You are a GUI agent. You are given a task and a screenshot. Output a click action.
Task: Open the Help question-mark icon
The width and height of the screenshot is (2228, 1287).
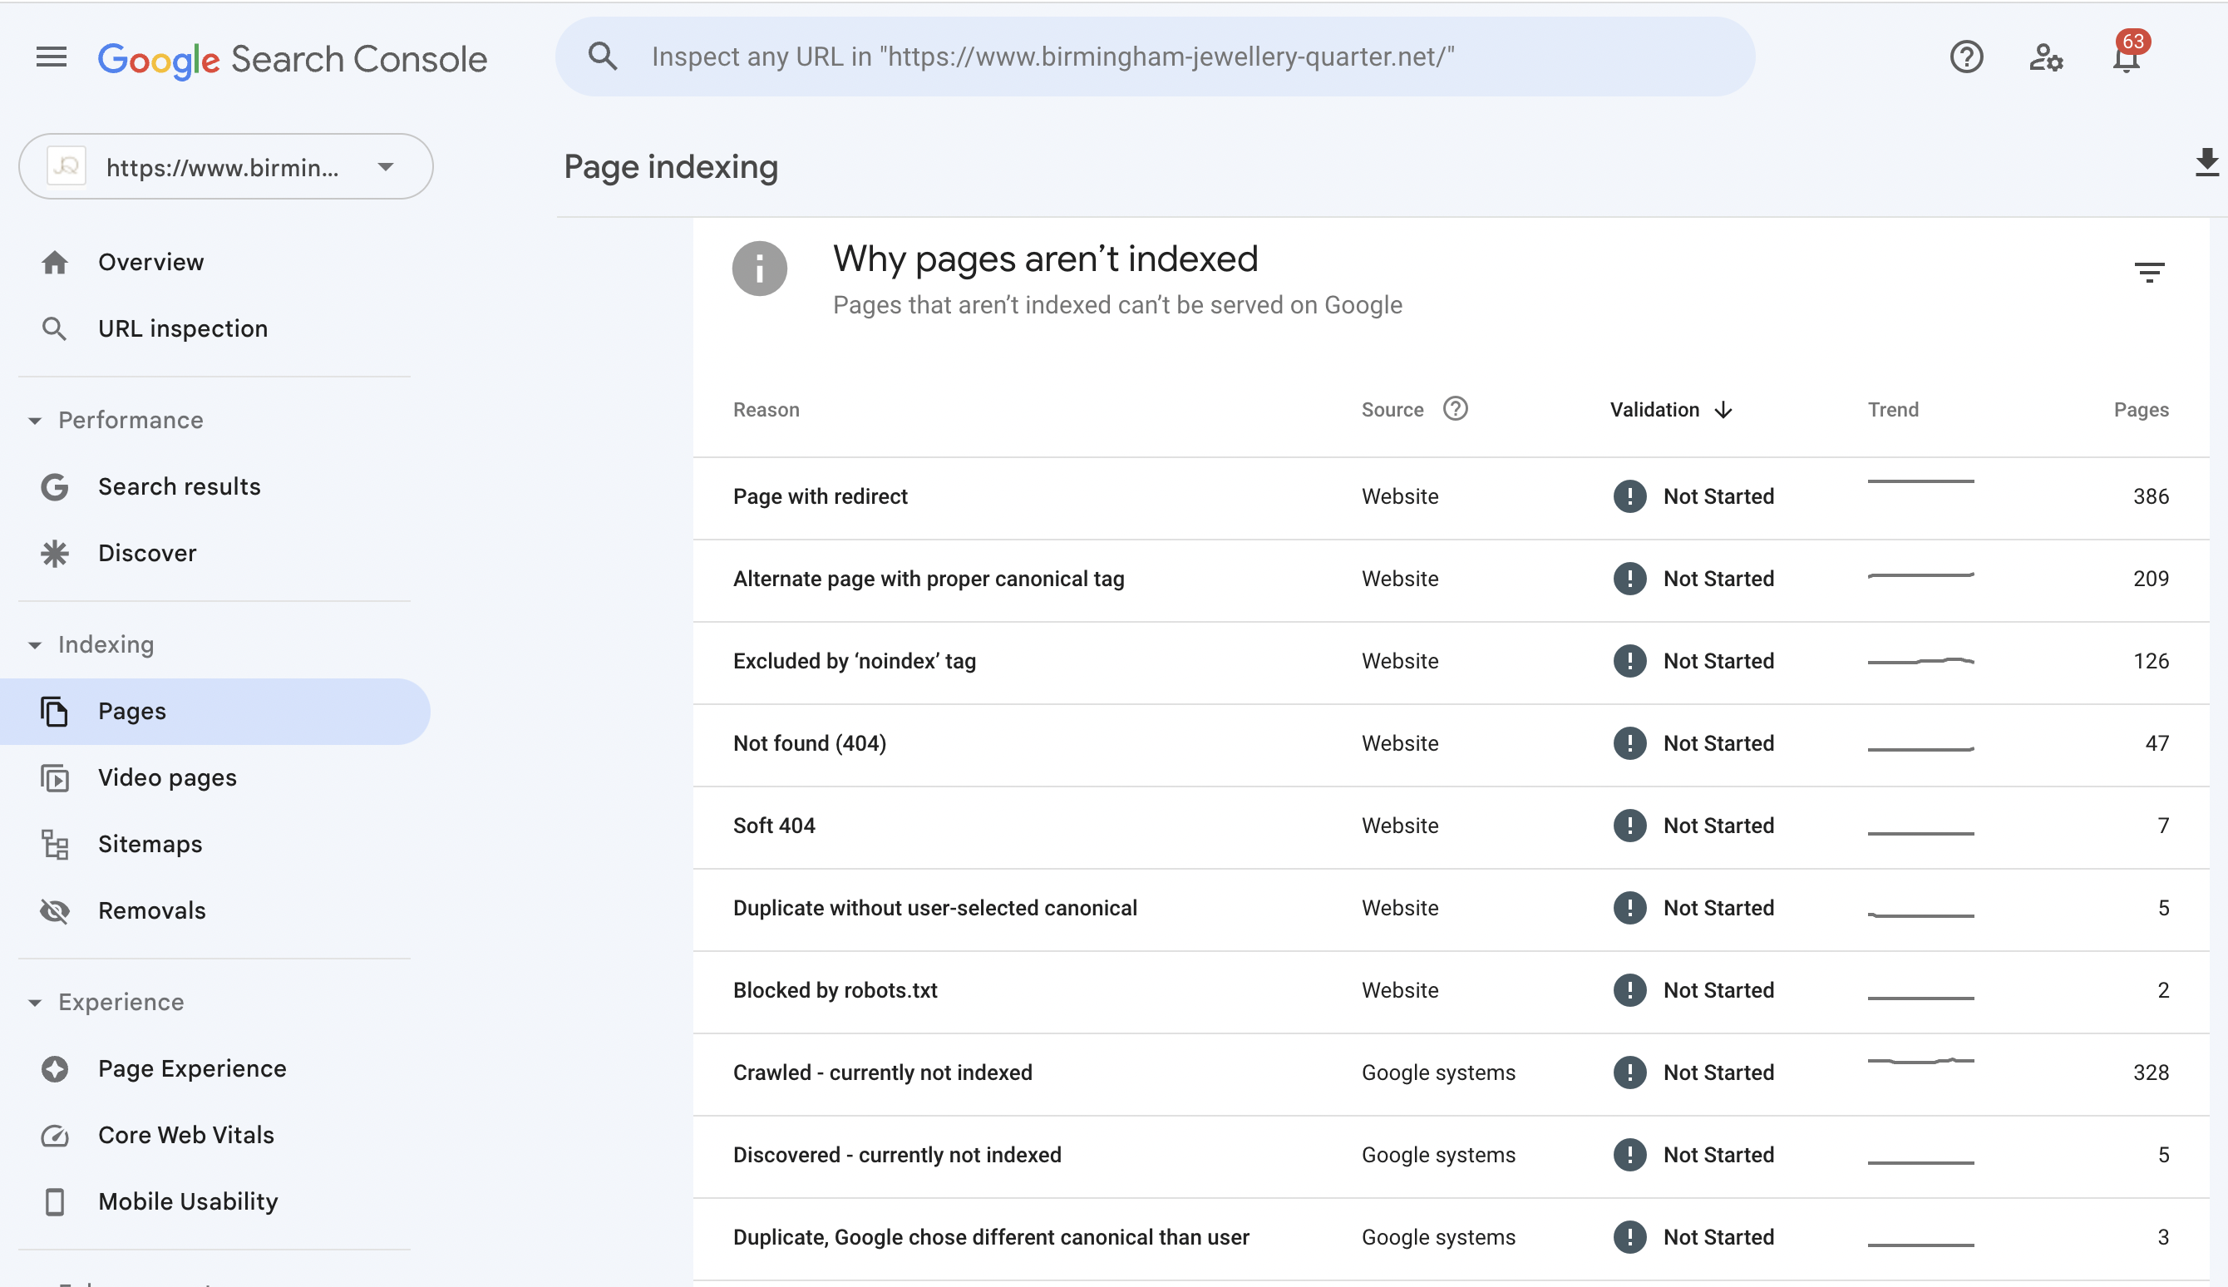1966,57
